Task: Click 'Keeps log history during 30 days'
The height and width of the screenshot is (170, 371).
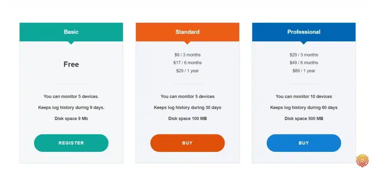Action: 187,108
